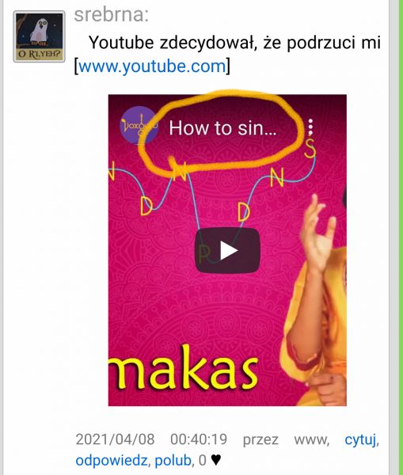403x475 pixels.
Task: Click the video's three-dot options menu
Action: pos(310,127)
